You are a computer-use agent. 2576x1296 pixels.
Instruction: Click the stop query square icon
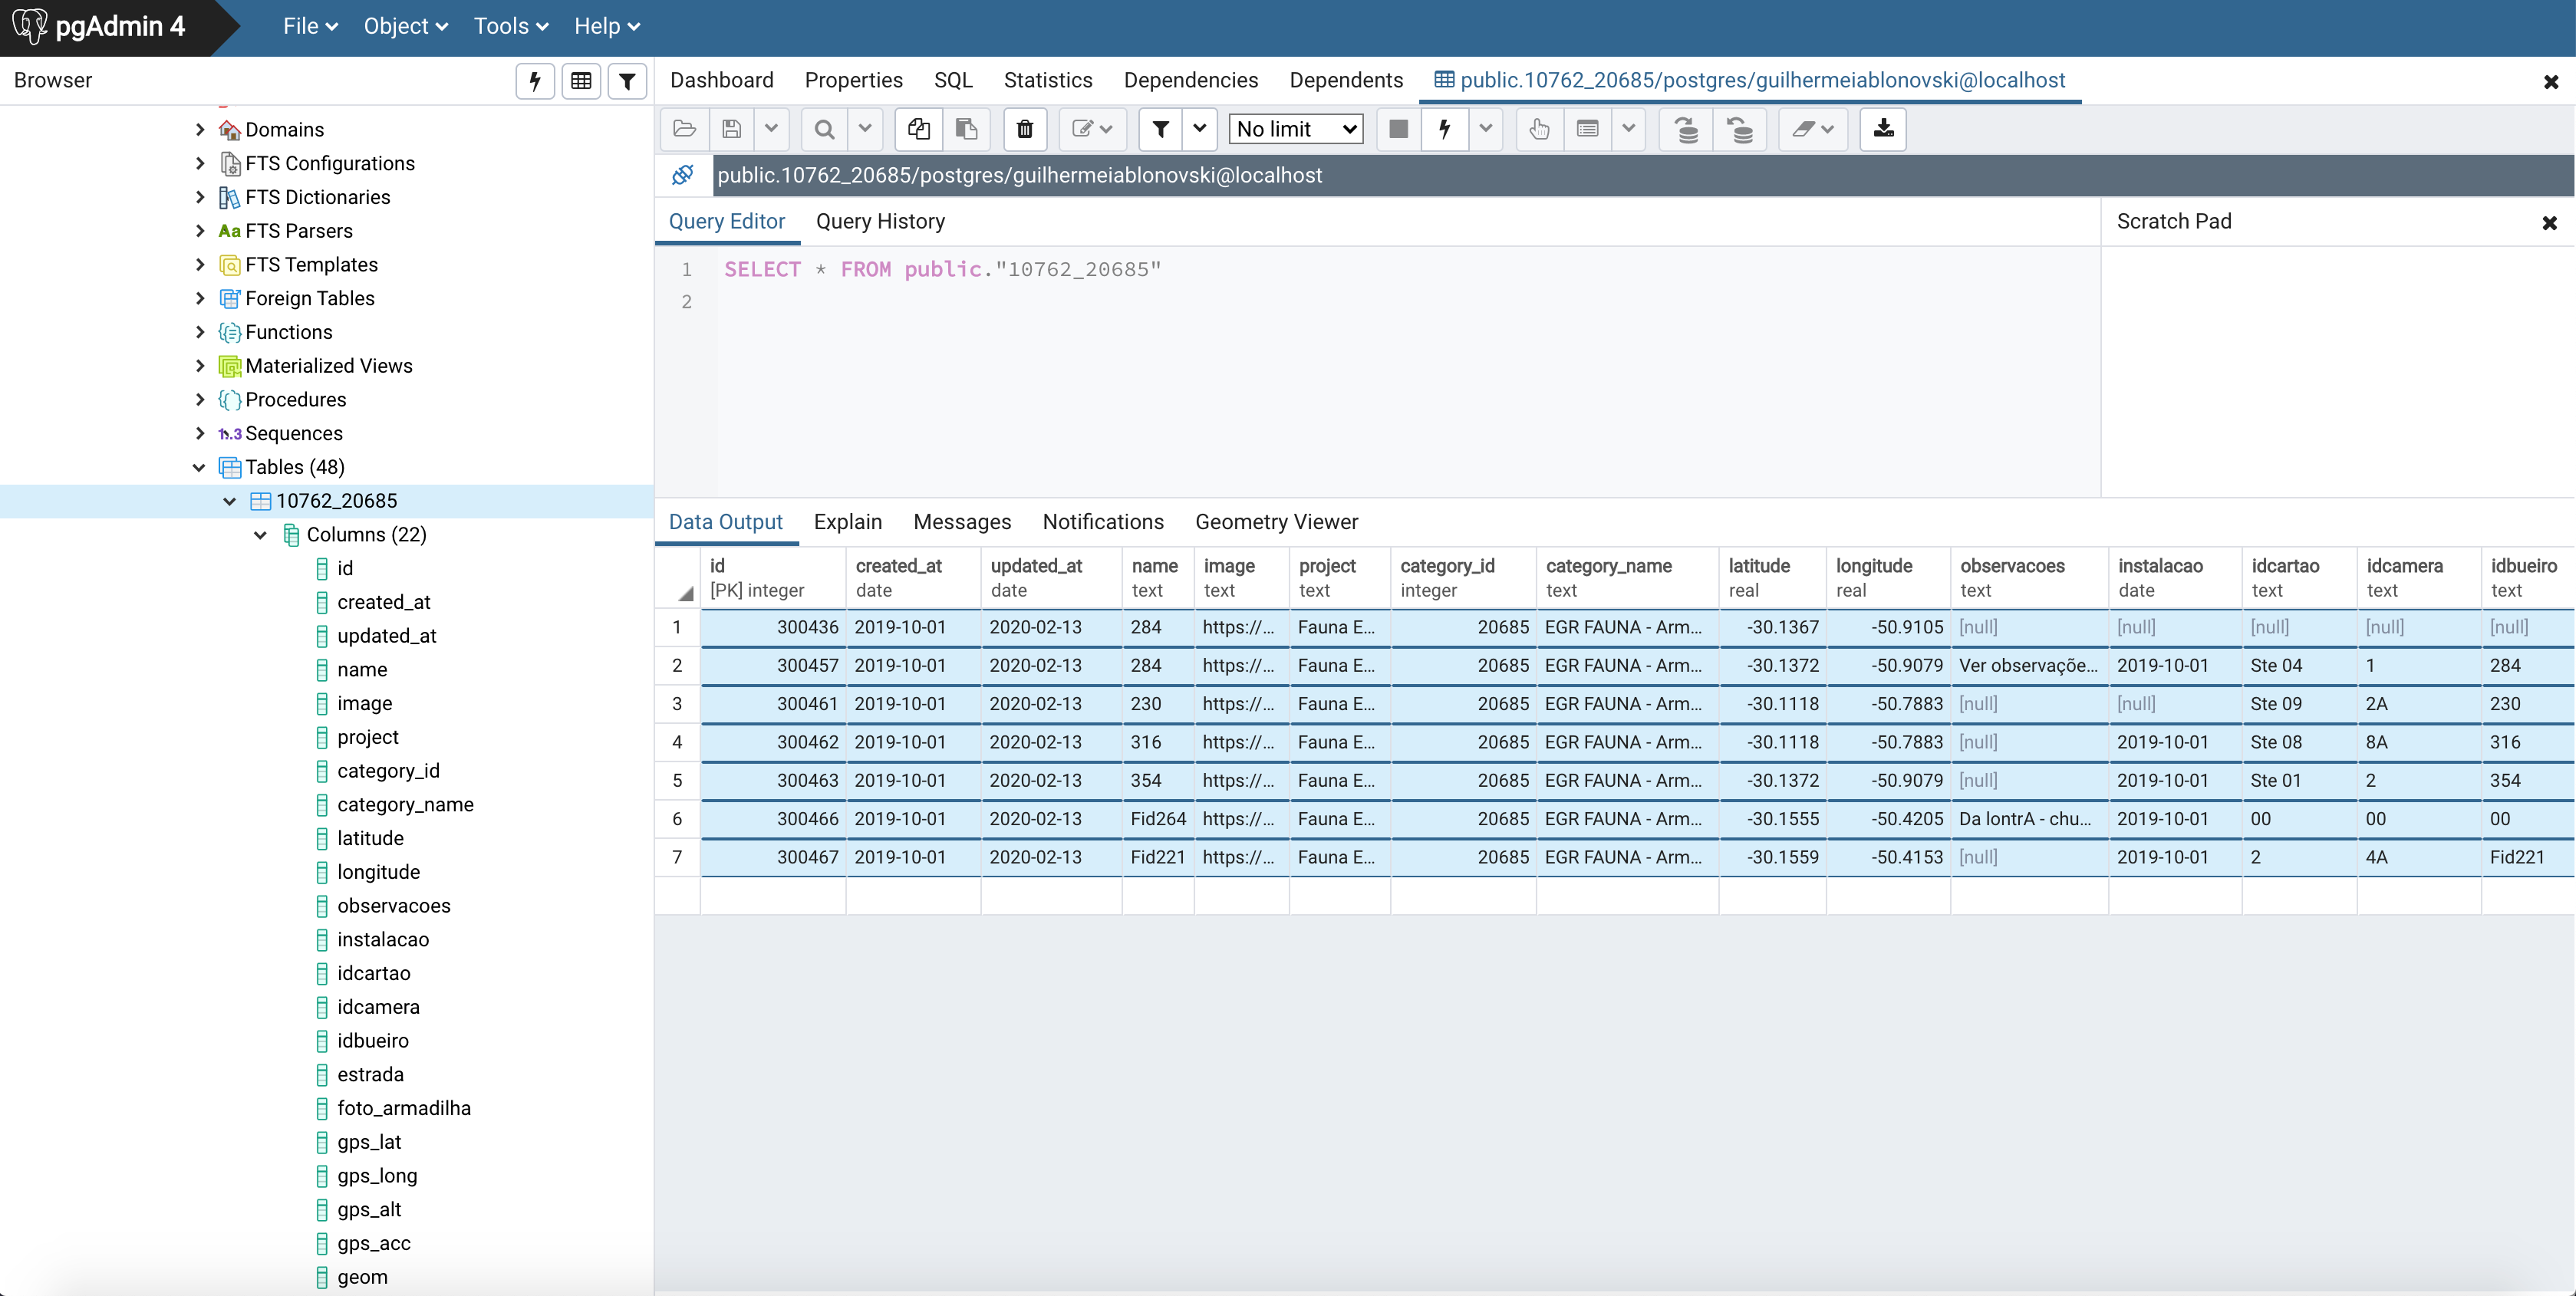click(x=1397, y=129)
